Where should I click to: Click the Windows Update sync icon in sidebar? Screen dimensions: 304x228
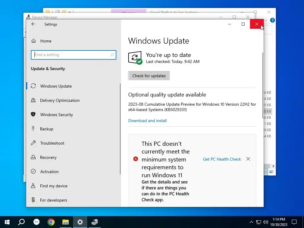point(33,86)
